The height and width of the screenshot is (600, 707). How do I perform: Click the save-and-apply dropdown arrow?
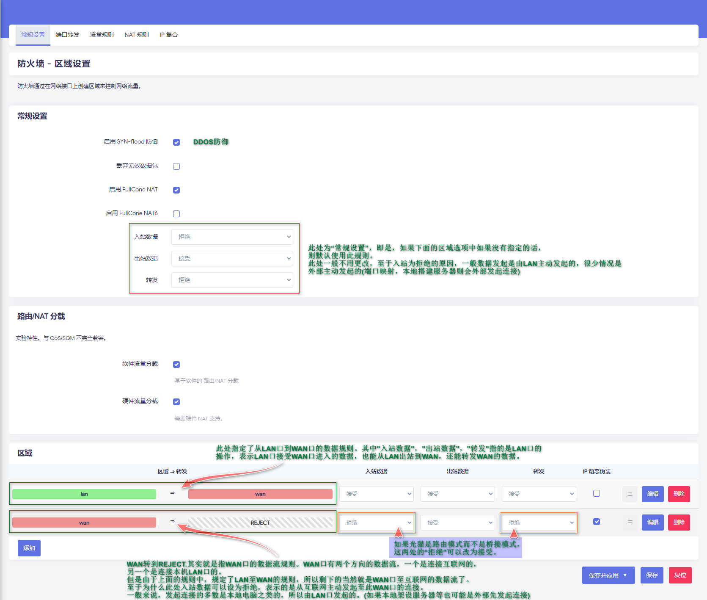[x=625, y=575]
